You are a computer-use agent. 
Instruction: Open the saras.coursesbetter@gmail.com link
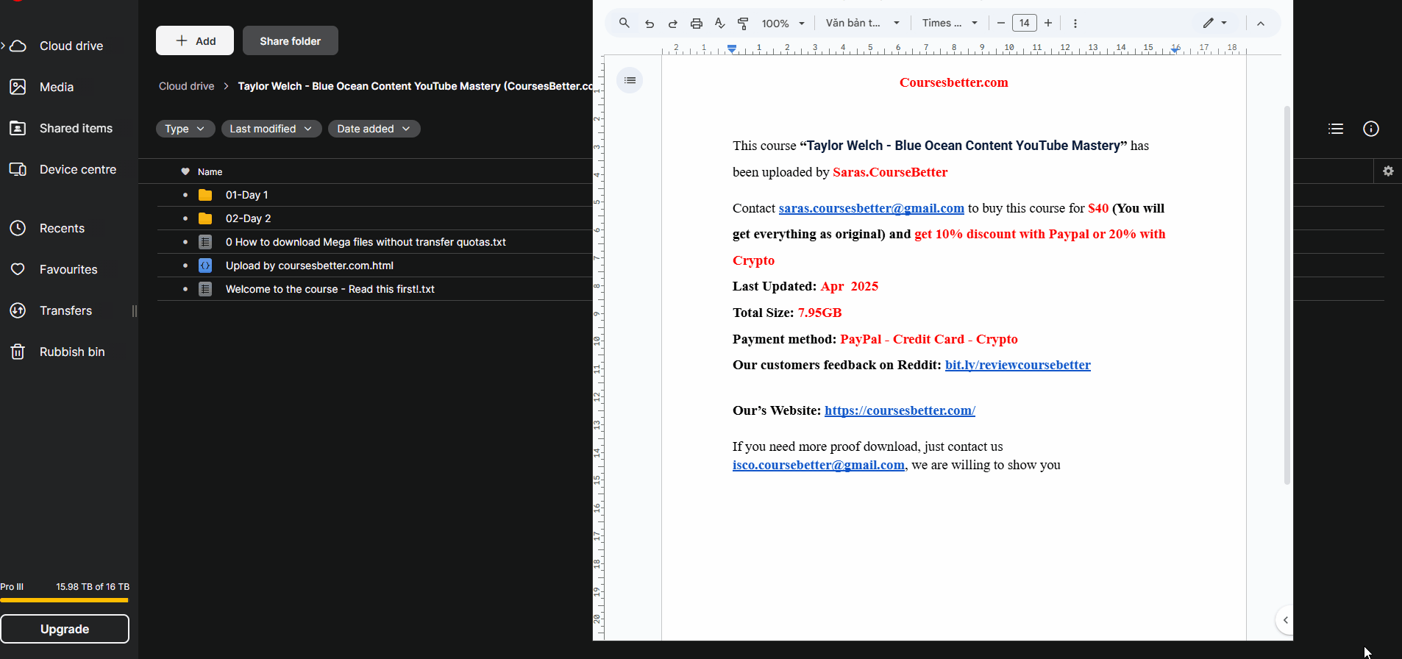[x=872, y=208]
